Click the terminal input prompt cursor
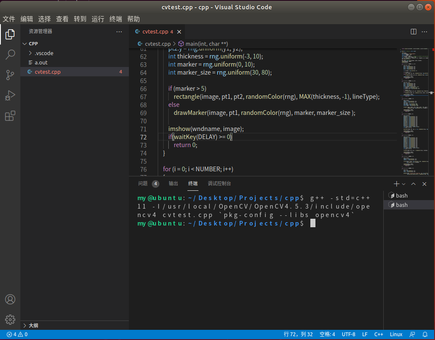This screenshot has height=340, width=435. coord(312,223)
